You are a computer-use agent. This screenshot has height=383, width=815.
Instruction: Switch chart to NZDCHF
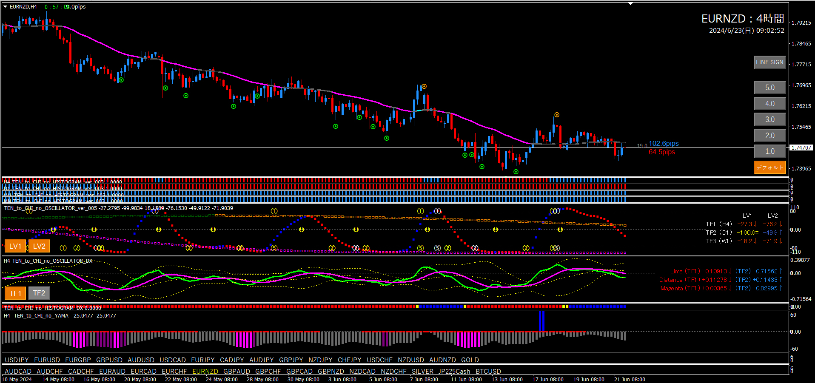coord(393,372)
